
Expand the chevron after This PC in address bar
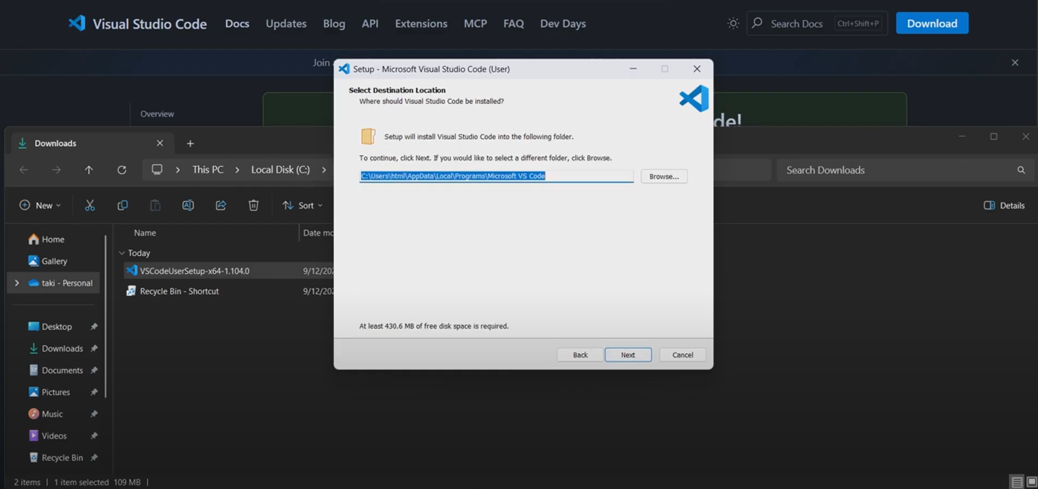(x=237, y=170)
